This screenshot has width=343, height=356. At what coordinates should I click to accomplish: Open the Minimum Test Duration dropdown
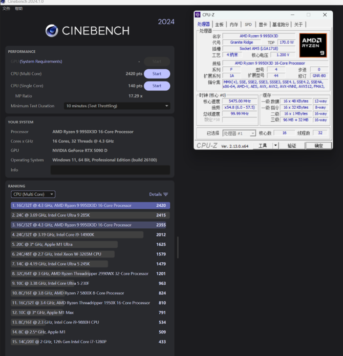point(117,106)
